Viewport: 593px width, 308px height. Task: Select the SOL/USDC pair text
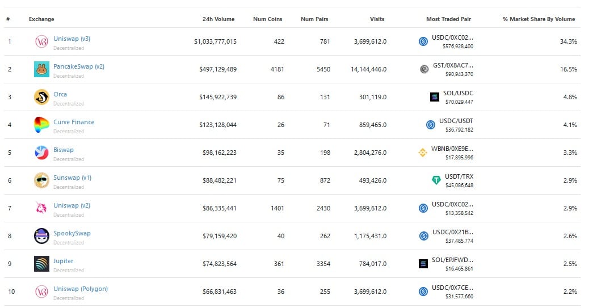tap(459, 93)
